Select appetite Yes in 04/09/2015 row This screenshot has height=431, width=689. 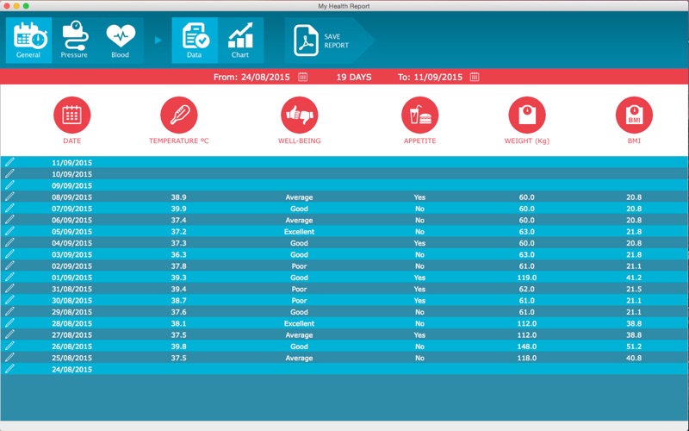point(419,243)
